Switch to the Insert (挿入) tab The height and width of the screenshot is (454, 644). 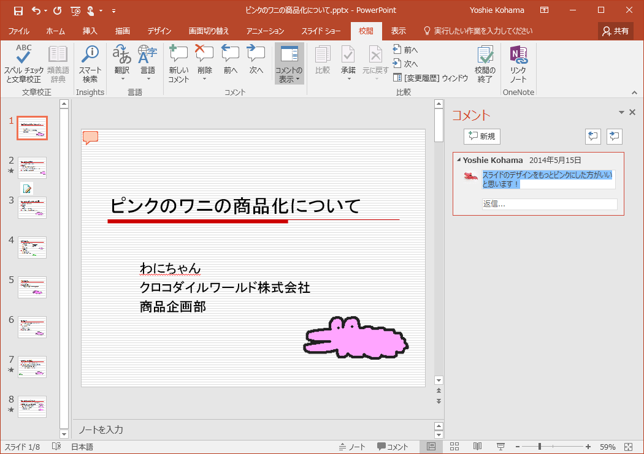pos(90,31)
